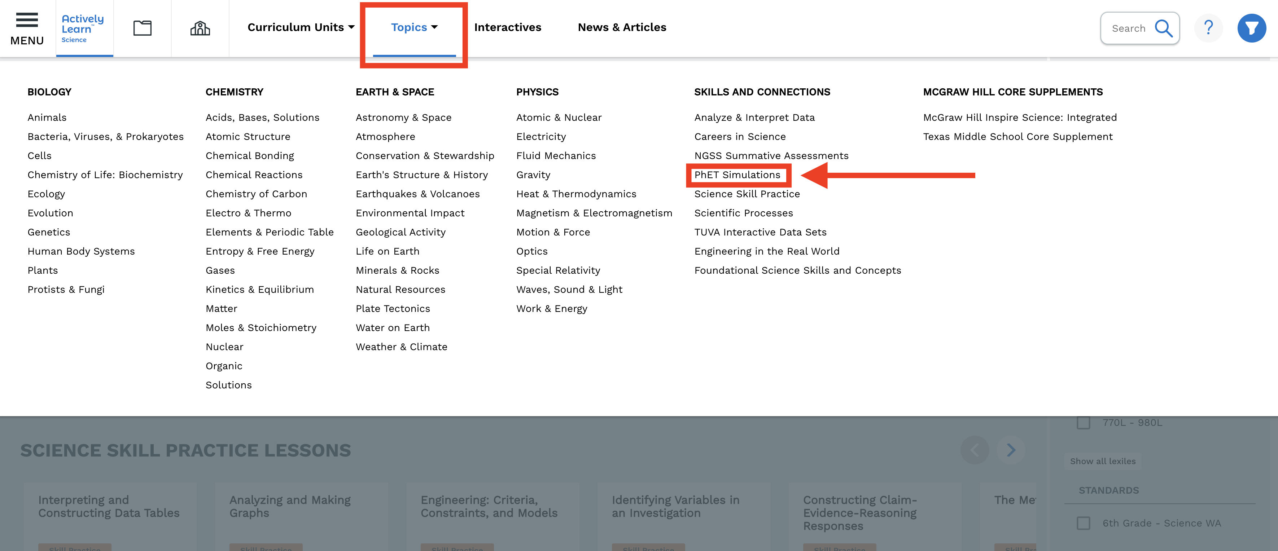1278x551 pixels.
Task: Click the blue filter funnel icon
Action: coord(1251,28)
